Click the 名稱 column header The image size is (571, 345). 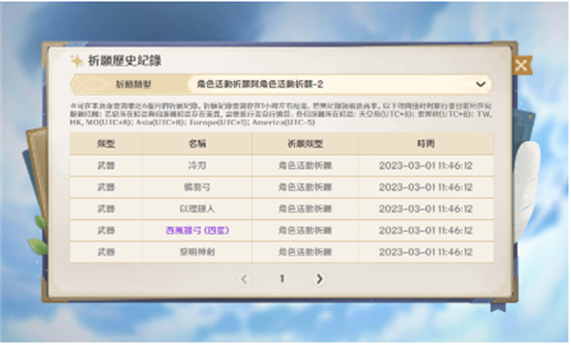[197, 144]
